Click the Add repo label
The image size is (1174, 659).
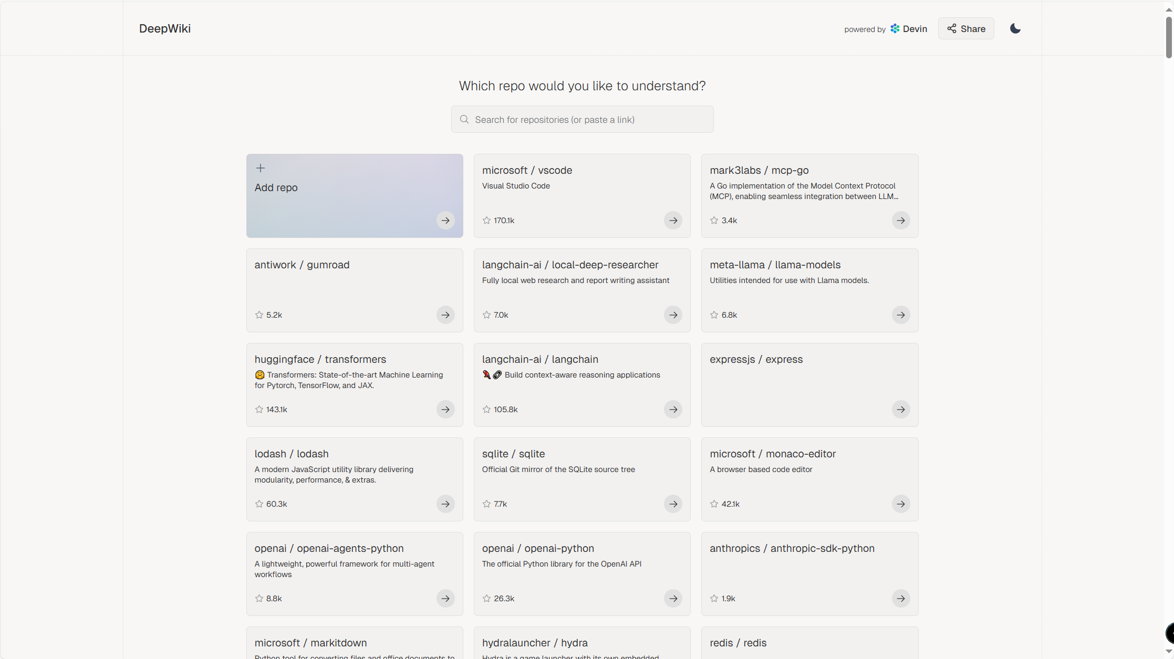276,187
